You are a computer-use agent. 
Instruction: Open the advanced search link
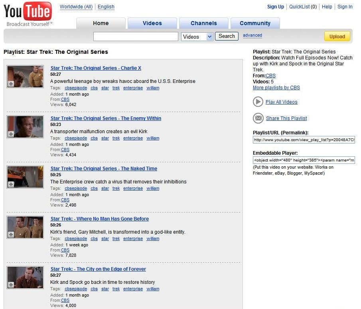click(253, 35)
